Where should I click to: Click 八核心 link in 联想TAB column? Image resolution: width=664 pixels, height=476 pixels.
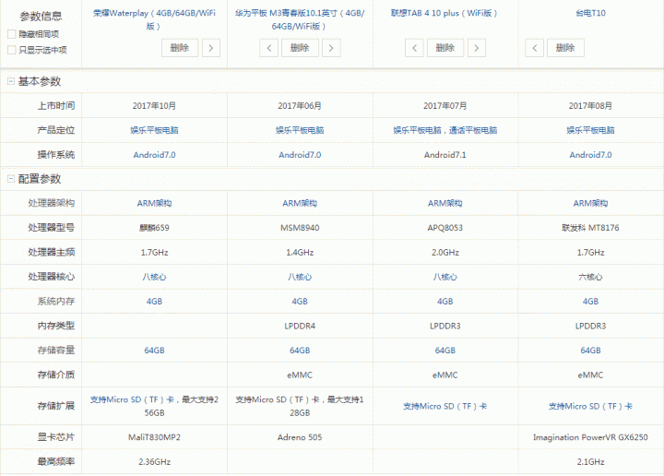pyautogui.click(x=445, y=277)
